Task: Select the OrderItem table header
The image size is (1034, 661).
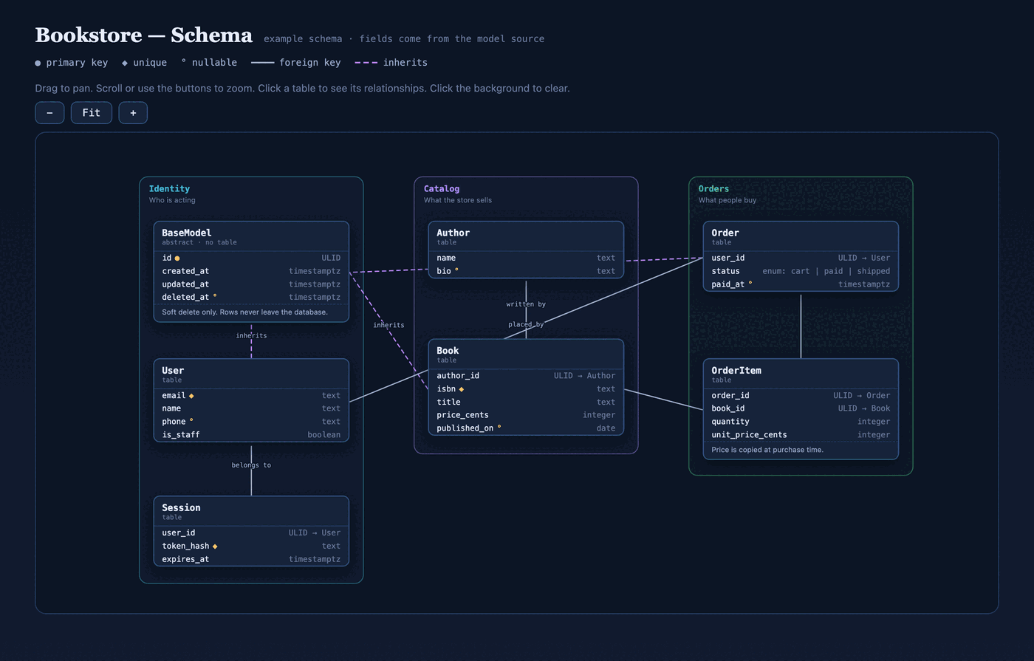Action: coord(801,374)
